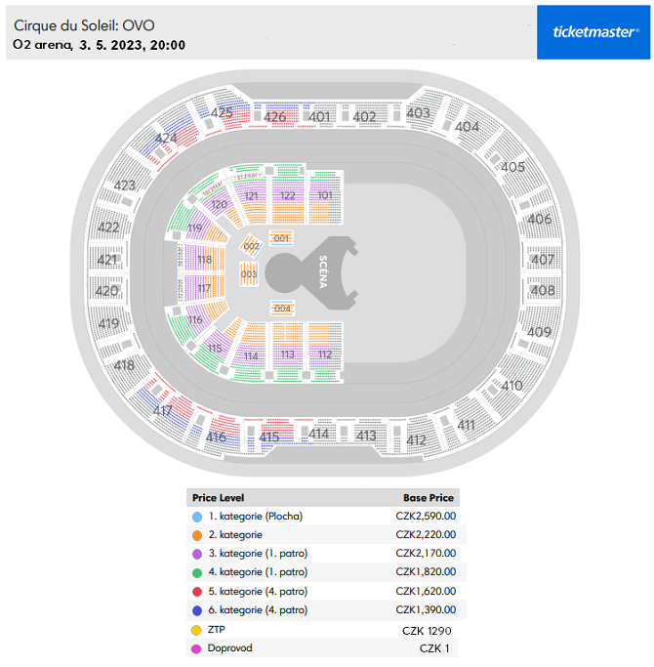Select the blue 1. kategorie (Plocha) swatch
The image size is (654, 667).
(197, 517)
